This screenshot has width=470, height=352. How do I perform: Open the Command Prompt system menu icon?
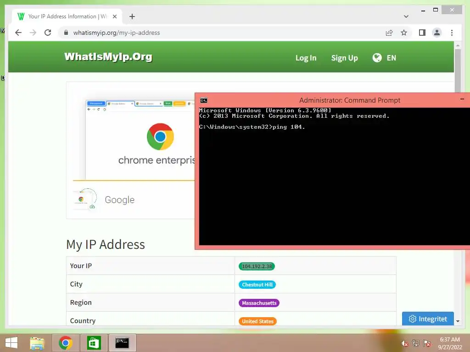203,100
